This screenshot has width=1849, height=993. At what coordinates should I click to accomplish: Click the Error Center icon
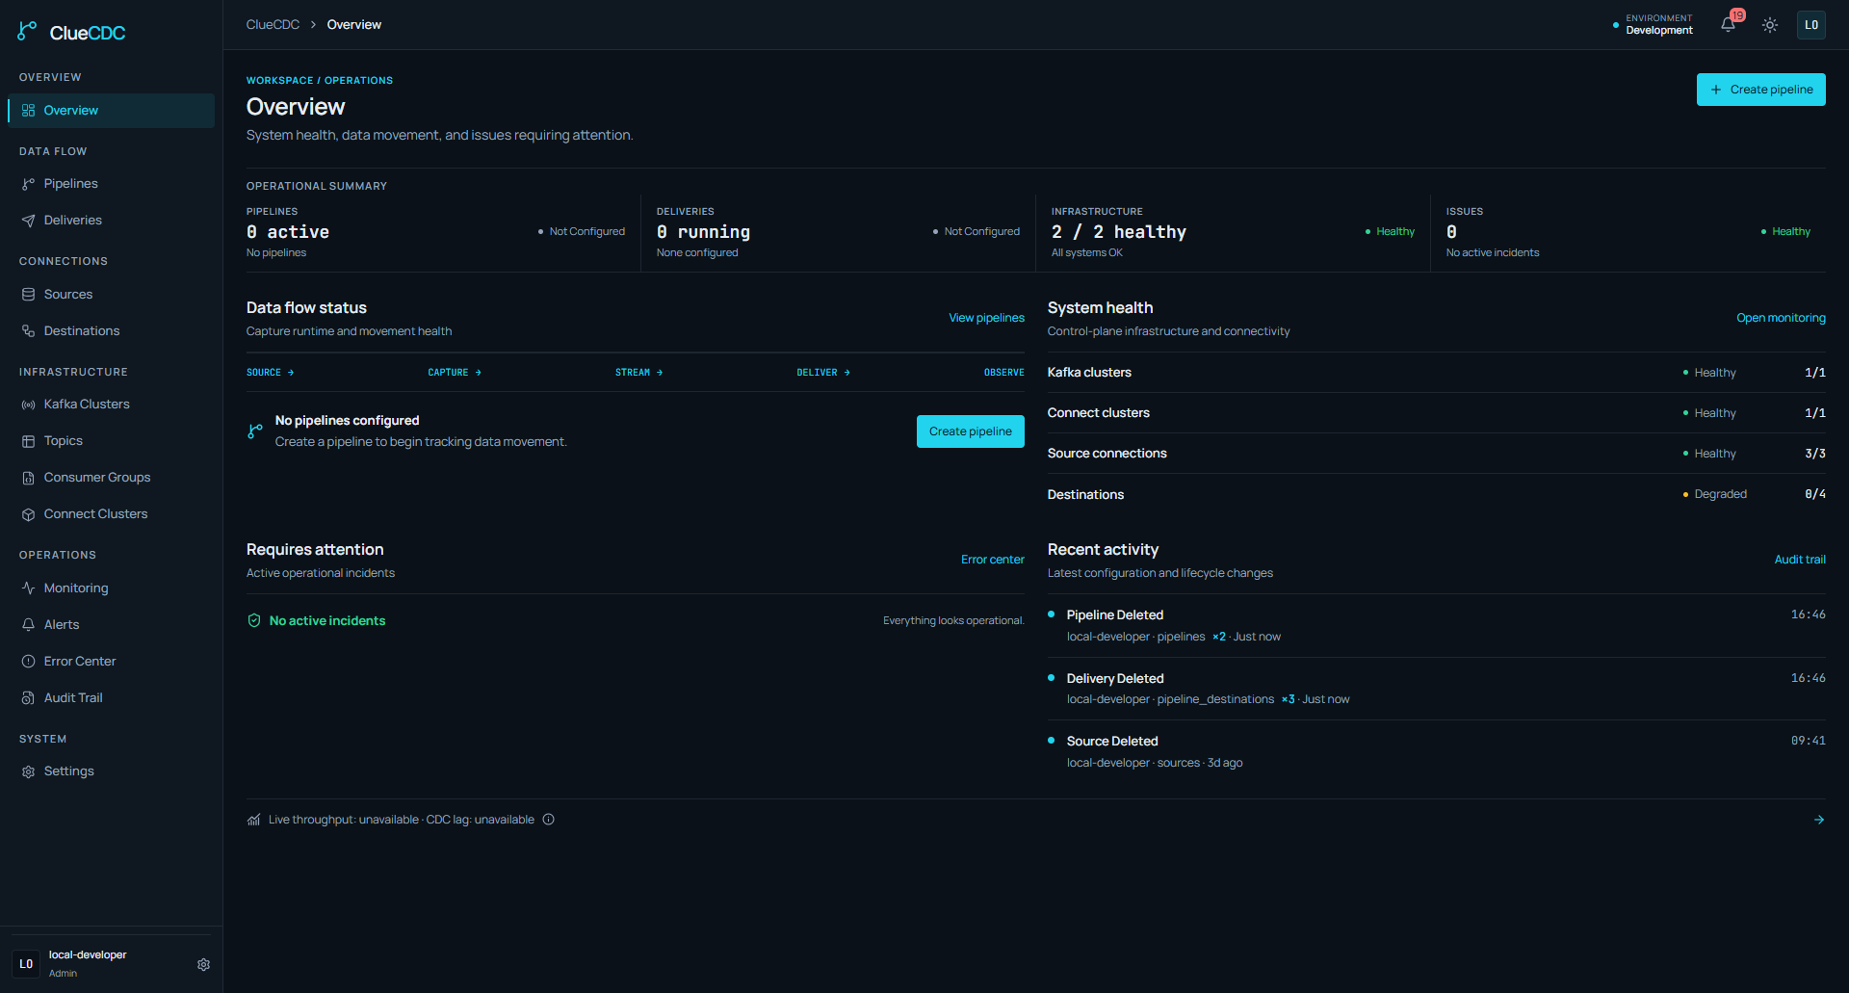28,662
